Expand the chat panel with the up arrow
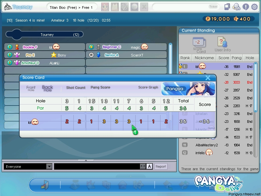Image resolution: width=261 pixels, height=196 pixels. point(86,160)
